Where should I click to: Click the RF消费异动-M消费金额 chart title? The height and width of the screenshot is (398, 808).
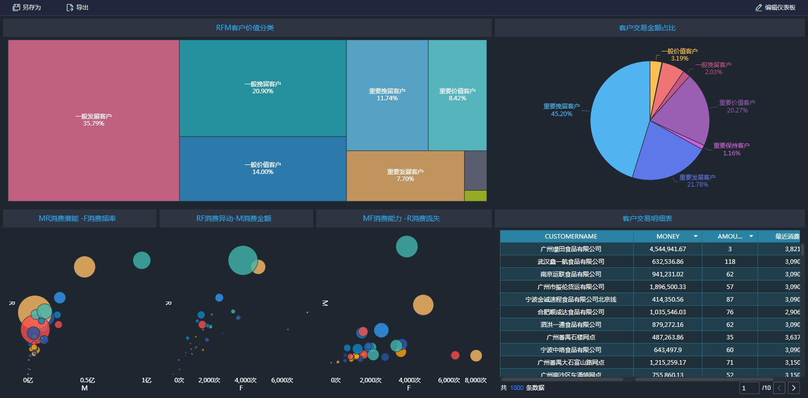pos(234,218)
